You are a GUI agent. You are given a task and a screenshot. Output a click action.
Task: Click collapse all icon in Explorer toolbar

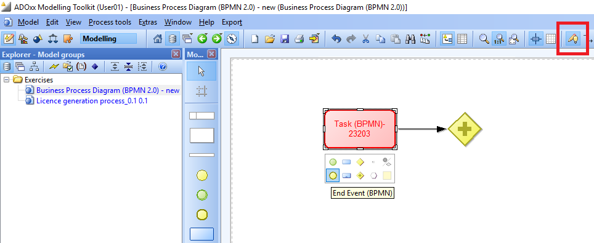tap(128, 66)
